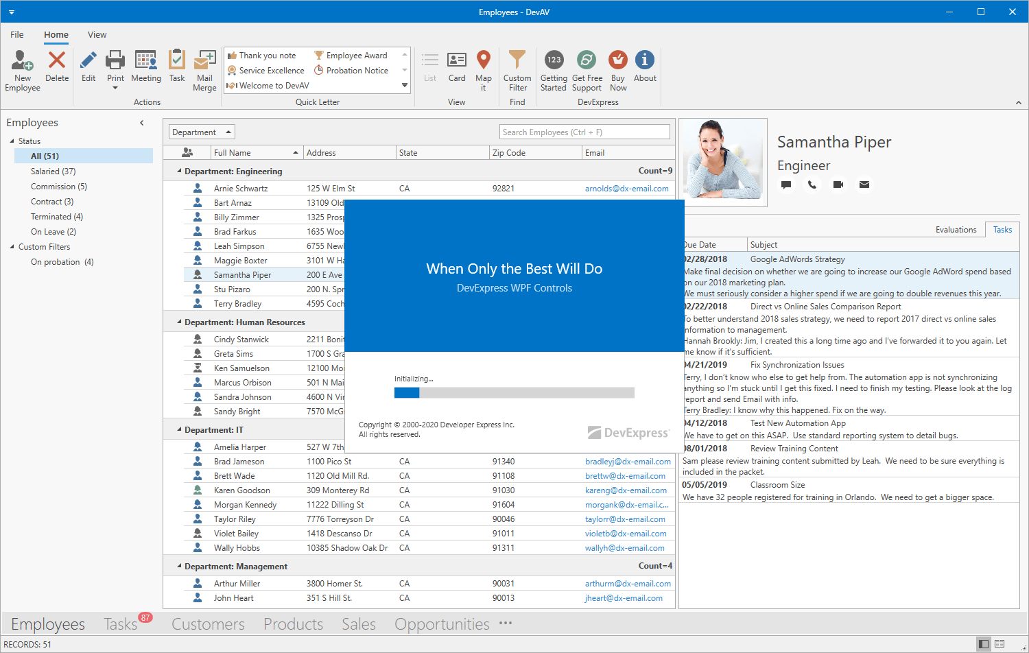The image size is (1029, 653).
Task: Open the Customers navigation module
Action: 208,624
